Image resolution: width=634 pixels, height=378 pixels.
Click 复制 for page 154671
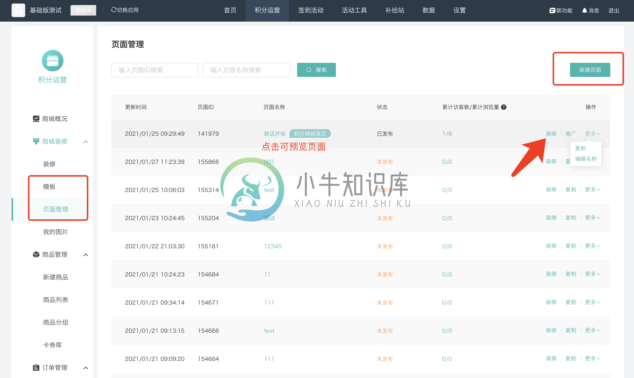pos(571,302)
